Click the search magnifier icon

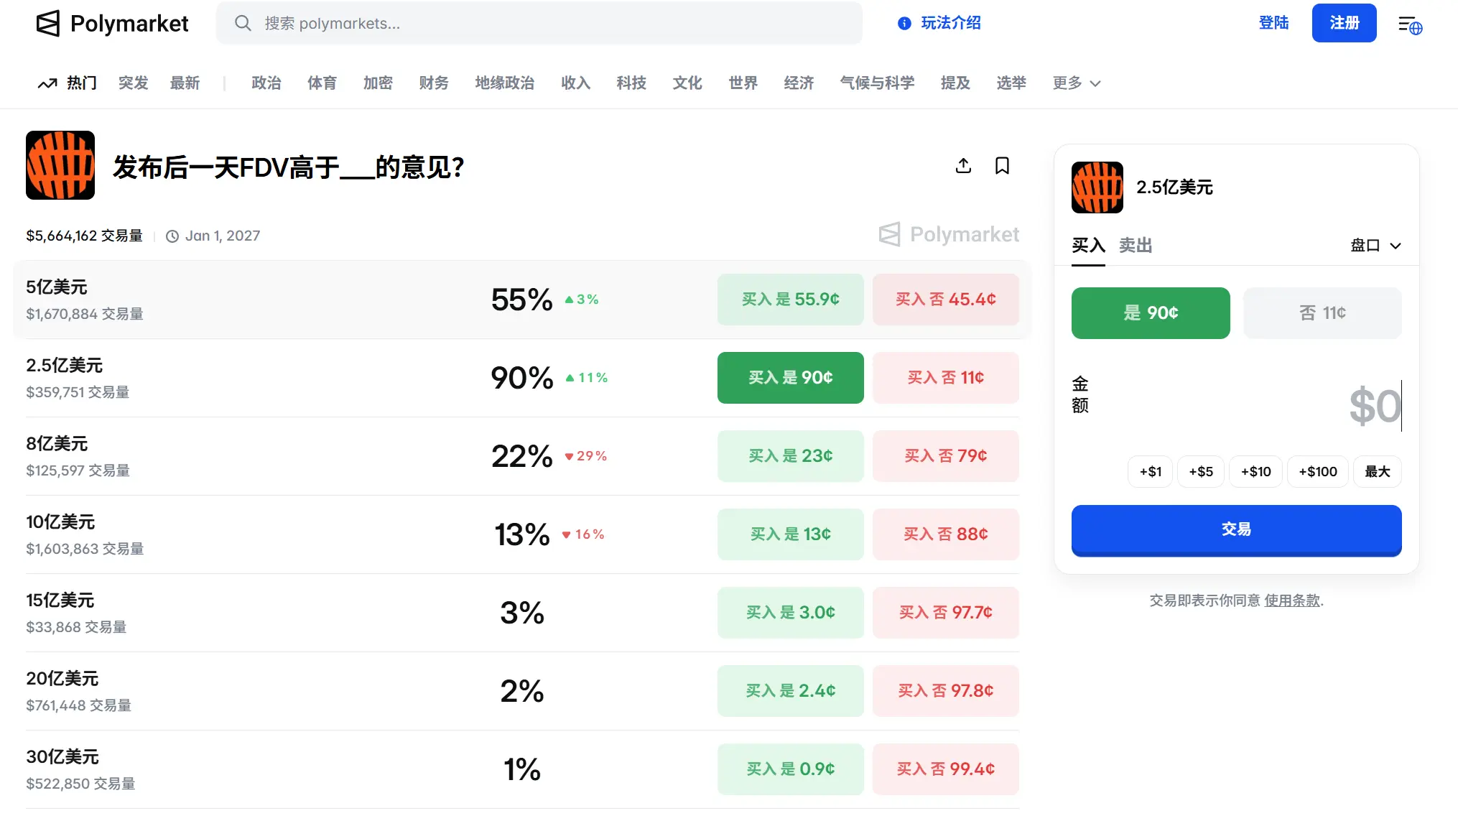click(243, 24)
